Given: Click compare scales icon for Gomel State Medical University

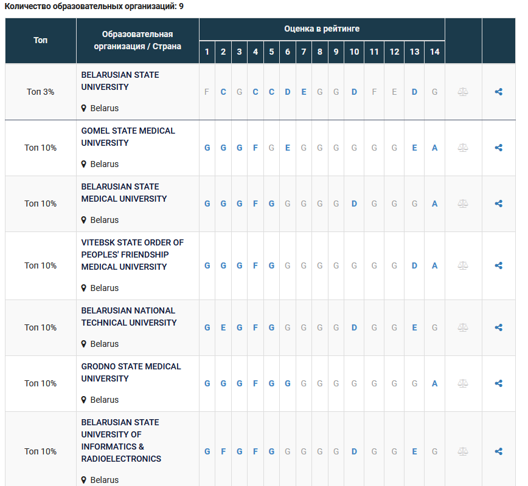Looking at the screenshot, I should coord(463,148).
